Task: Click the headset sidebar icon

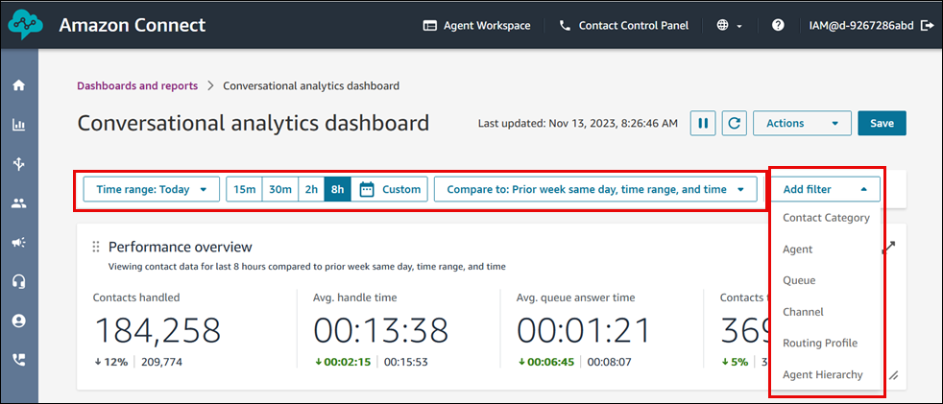Action: click(18, 281)
